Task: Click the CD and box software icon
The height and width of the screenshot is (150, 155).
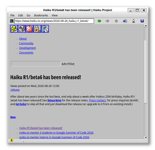Action: pyautogui.click(x=45, y=29)
